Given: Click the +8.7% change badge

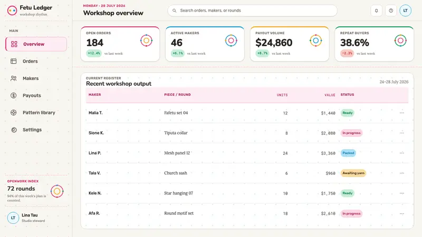Looking at the screenshot, I should 262,53.
